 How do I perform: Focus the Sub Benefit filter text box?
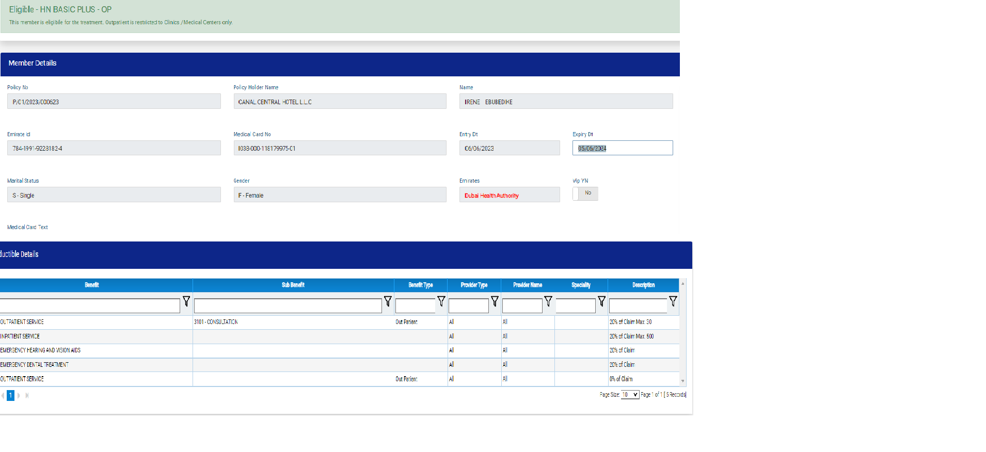[288, 306]
